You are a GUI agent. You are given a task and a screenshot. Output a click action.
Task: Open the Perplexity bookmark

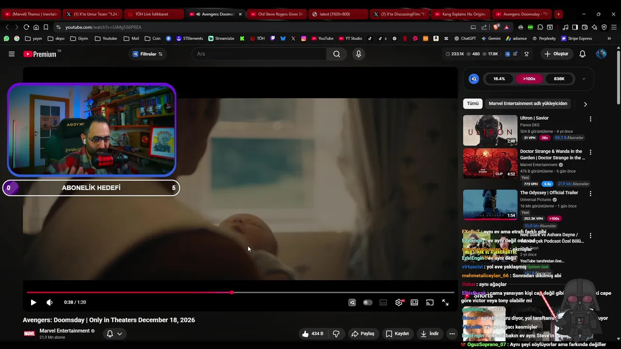click(x=544, y=38)
